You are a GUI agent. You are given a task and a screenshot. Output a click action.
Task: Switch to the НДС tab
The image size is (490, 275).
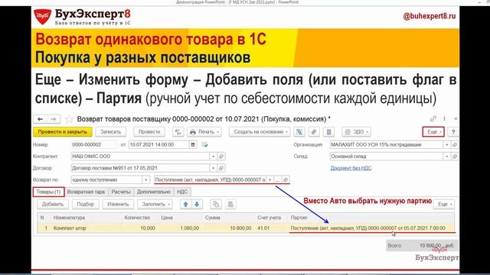[182, 192]
